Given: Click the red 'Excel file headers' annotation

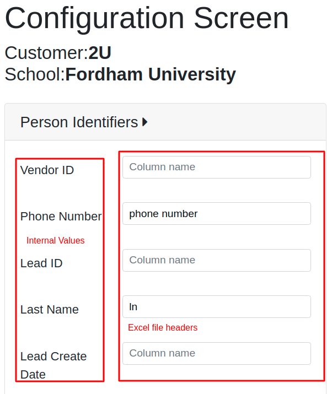Looking at the screenshot, I should click(163, 328).
